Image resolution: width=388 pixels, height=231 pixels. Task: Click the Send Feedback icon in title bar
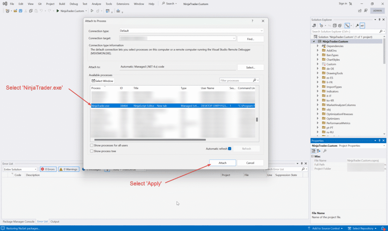click(366, 11)
